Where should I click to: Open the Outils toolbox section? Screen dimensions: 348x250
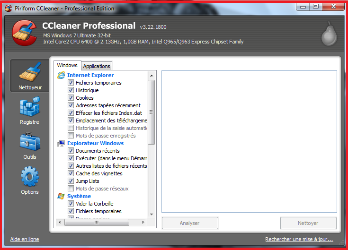(x=29, y=145)
